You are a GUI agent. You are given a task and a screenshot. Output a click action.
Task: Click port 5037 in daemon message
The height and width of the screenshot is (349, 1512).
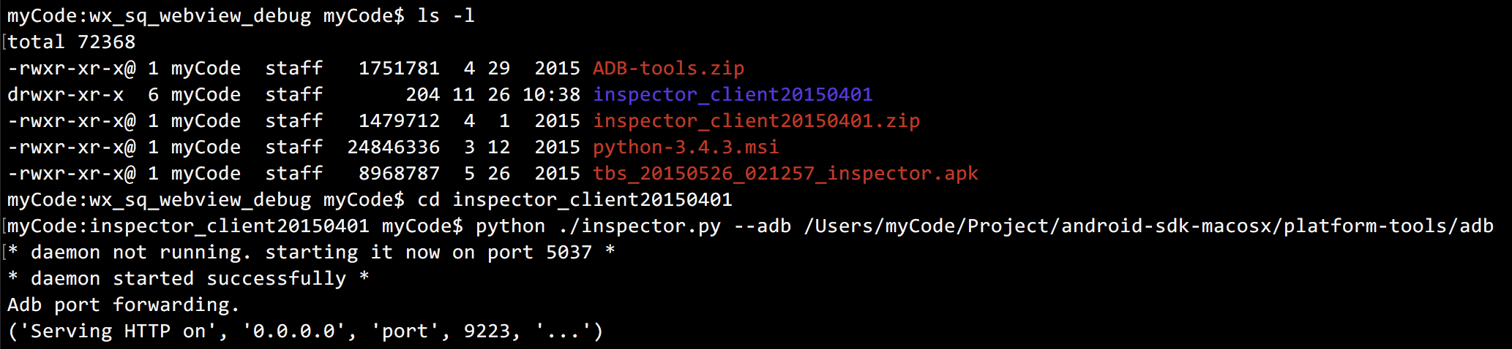[x=569, y=253]
